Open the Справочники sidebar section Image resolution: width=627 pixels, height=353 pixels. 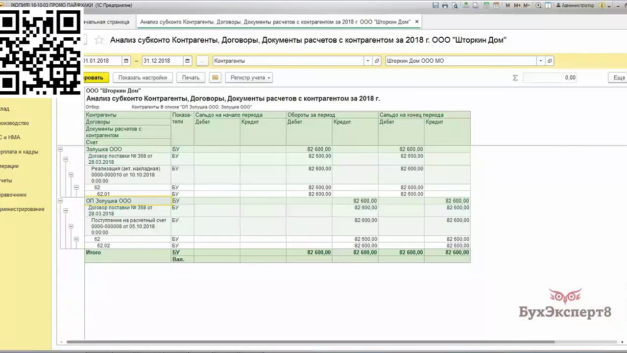(13, 195)
